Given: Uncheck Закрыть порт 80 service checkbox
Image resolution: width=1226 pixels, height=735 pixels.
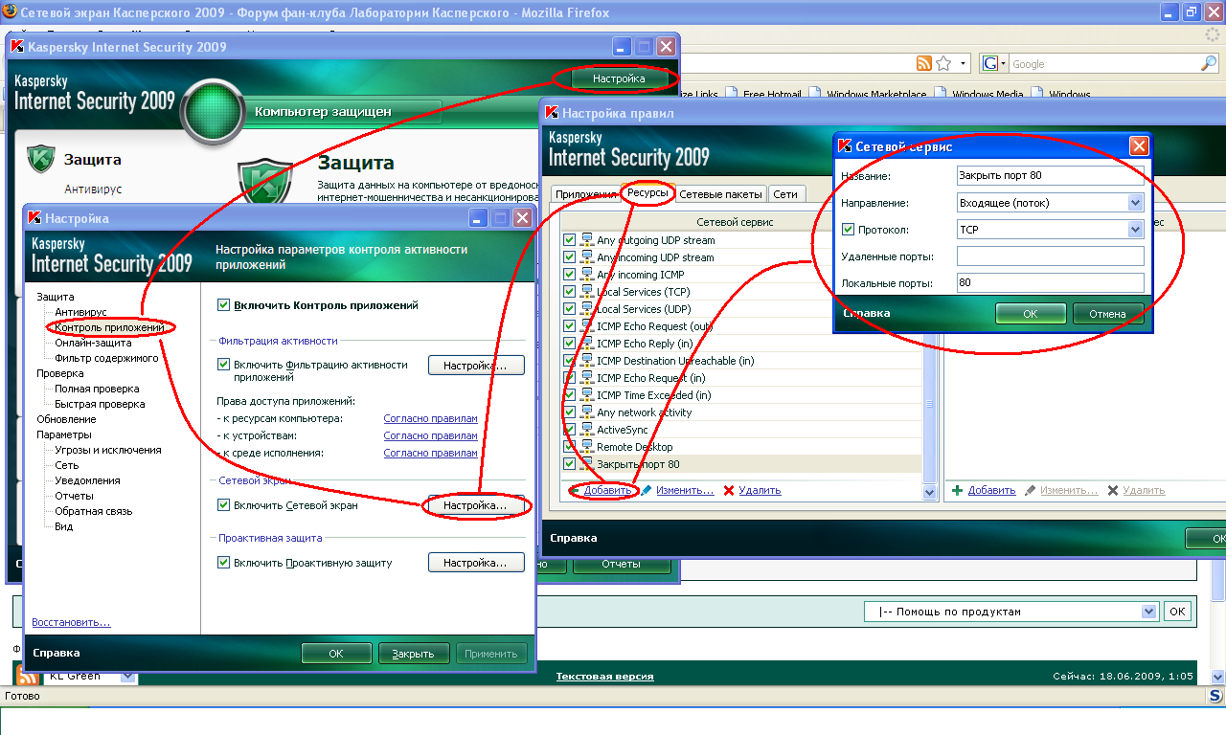Looking at the screenshot, I should point(570,464).
